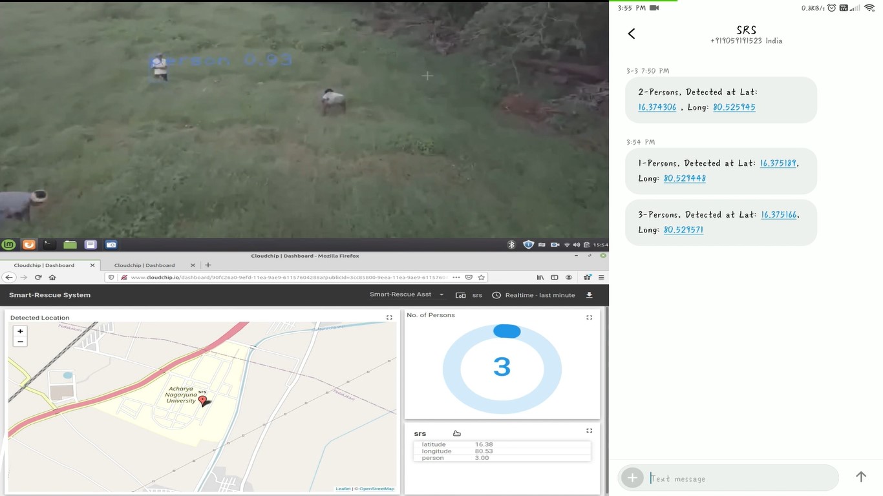Open Firefox hamburger menu
Viewport: 883px width, 496px height.
pyautogui.click(x=601, y=277)
